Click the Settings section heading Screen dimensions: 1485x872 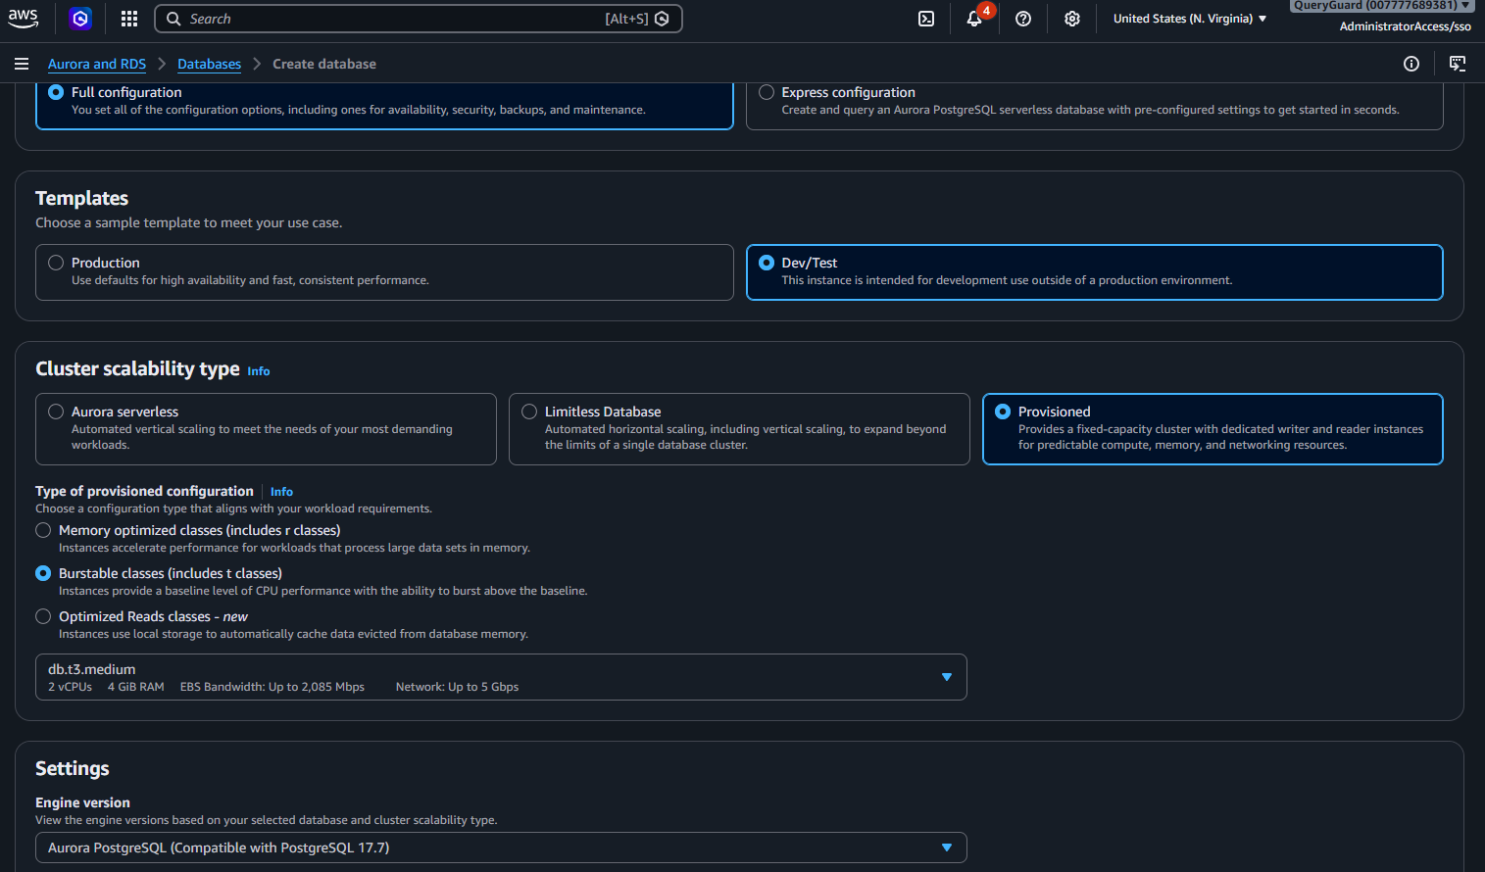[x=73, y=768]
